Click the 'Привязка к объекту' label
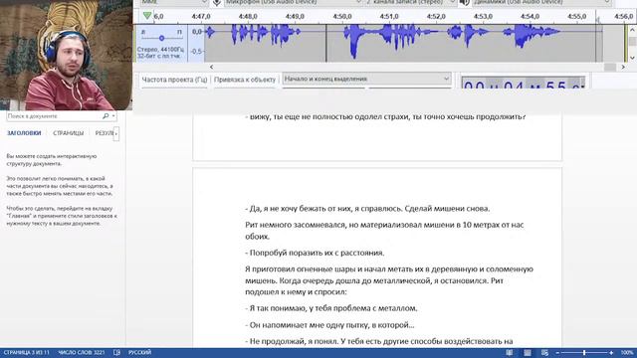 coord(245,80)
